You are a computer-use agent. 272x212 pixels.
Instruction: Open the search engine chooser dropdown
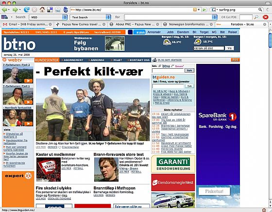(217, 10)
